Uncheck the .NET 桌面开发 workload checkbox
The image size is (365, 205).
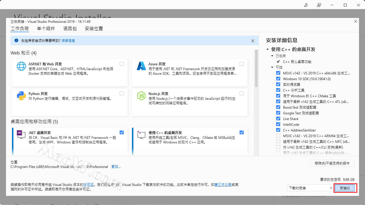click(122, 132)
